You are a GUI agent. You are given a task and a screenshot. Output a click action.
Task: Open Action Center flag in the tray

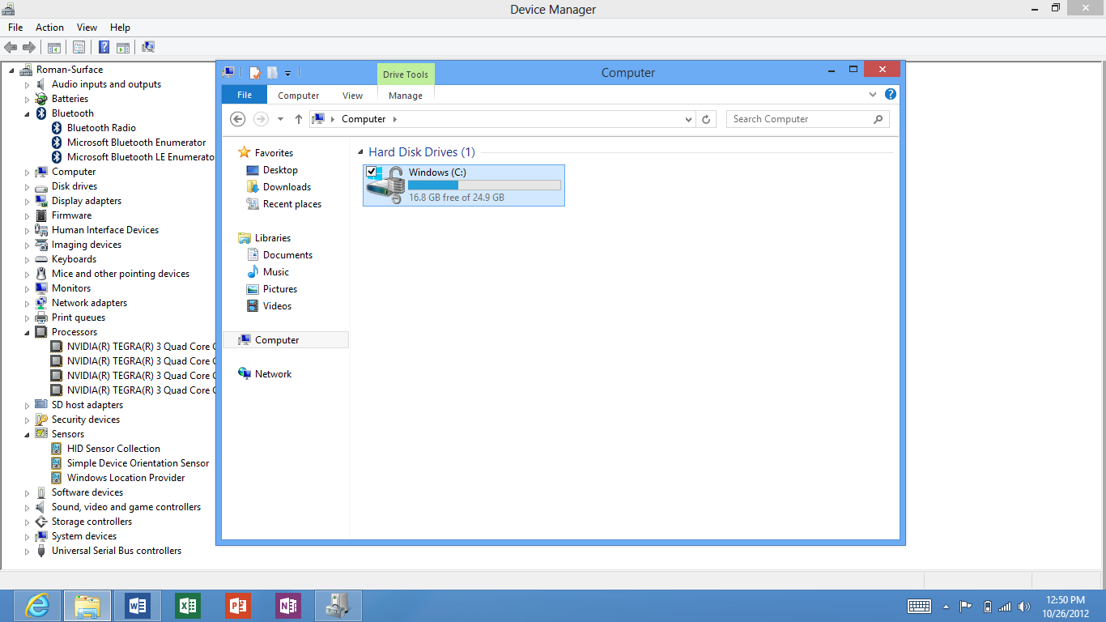coord(966,606)
